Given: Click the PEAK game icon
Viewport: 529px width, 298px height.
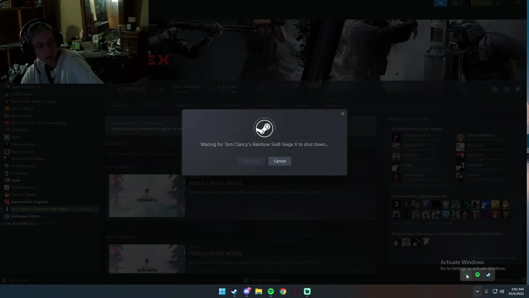Looking at the screenshot, I should [x=7, y=137].
